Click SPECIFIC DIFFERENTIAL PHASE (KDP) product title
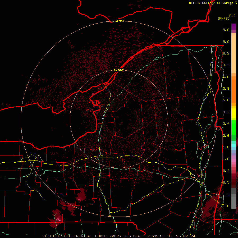 click(x=82, y=236)
